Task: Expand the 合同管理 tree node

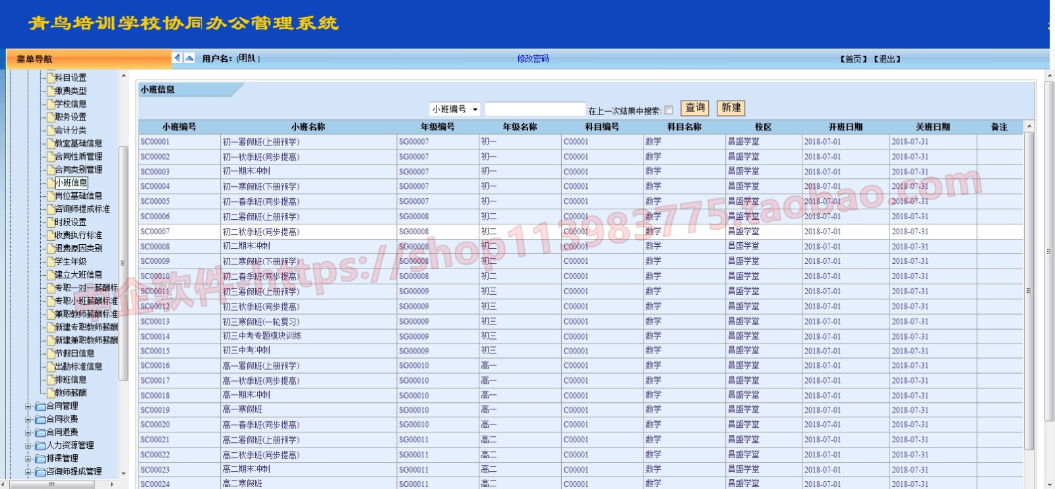Action: point(28,407)
